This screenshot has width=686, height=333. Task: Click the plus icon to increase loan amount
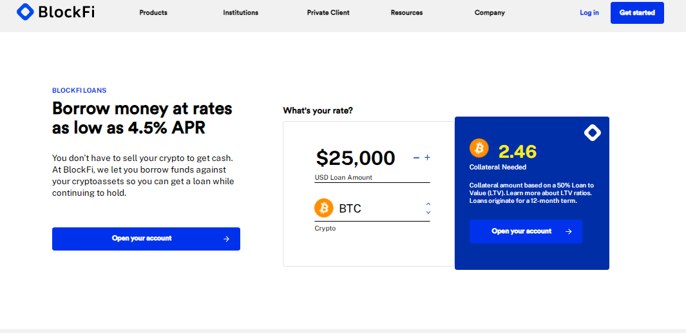427,158
